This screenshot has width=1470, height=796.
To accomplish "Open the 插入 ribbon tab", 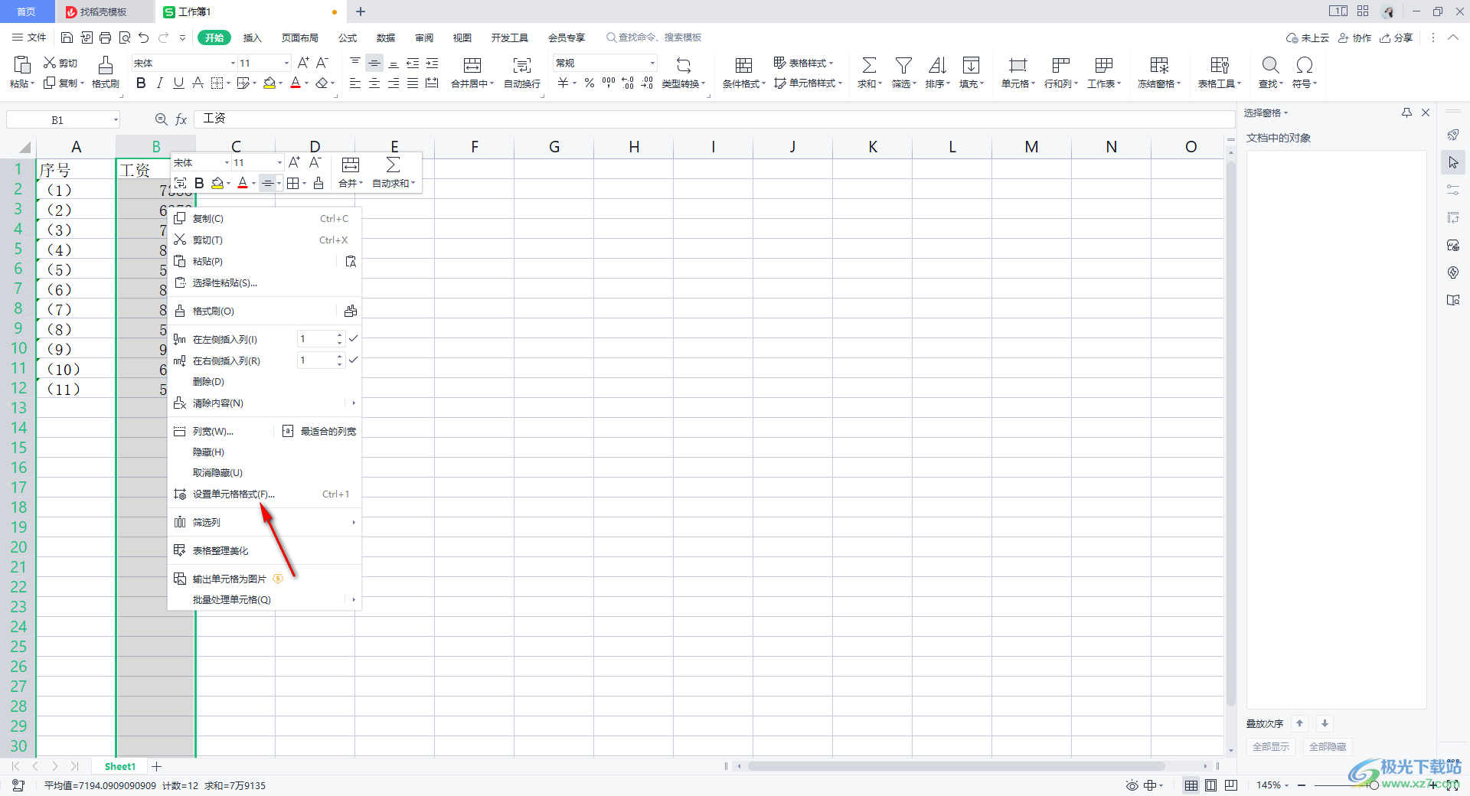I will (252, 38).
